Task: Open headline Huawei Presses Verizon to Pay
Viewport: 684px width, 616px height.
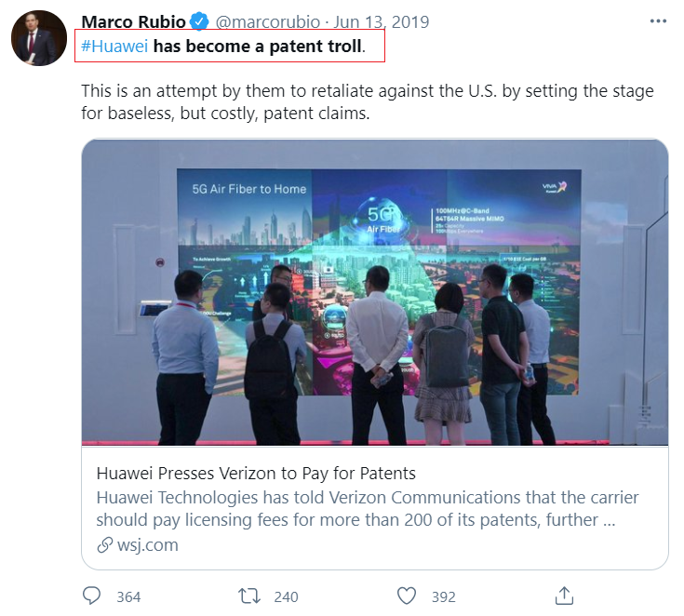Action: (x=256, y=473)
